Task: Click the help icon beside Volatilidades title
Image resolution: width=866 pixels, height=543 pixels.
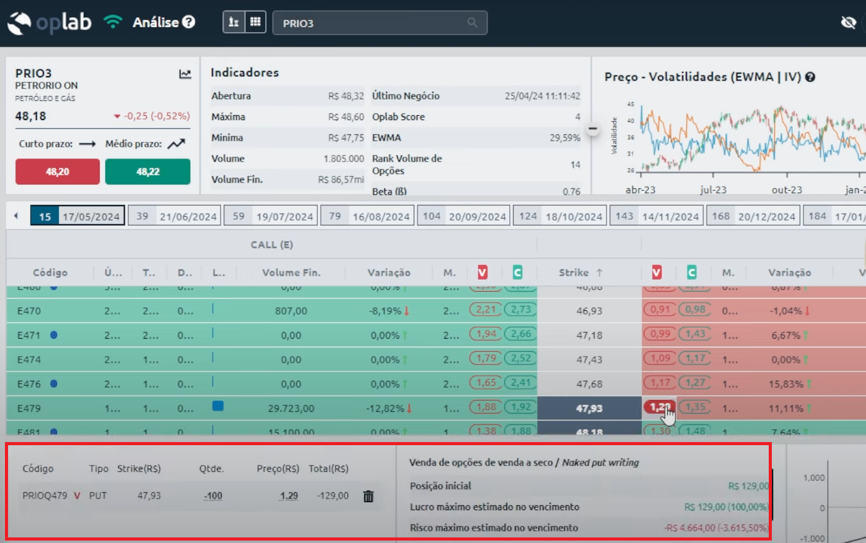Action: click(810, 77)
